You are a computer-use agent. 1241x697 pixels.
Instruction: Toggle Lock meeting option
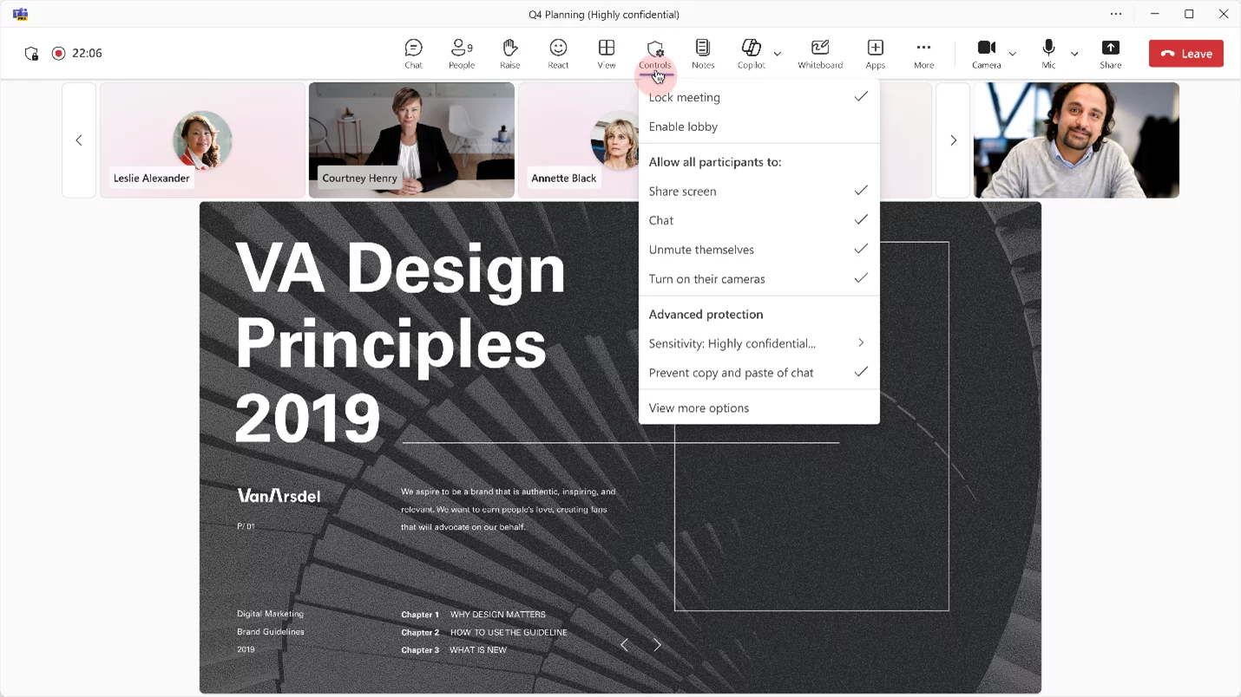click(758, 97)
